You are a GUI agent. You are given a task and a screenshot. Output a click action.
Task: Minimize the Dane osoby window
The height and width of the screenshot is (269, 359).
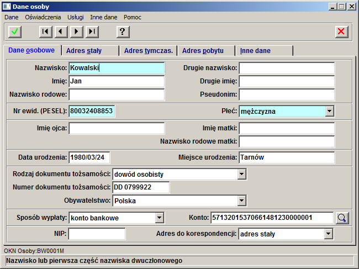tap(332, 7)
